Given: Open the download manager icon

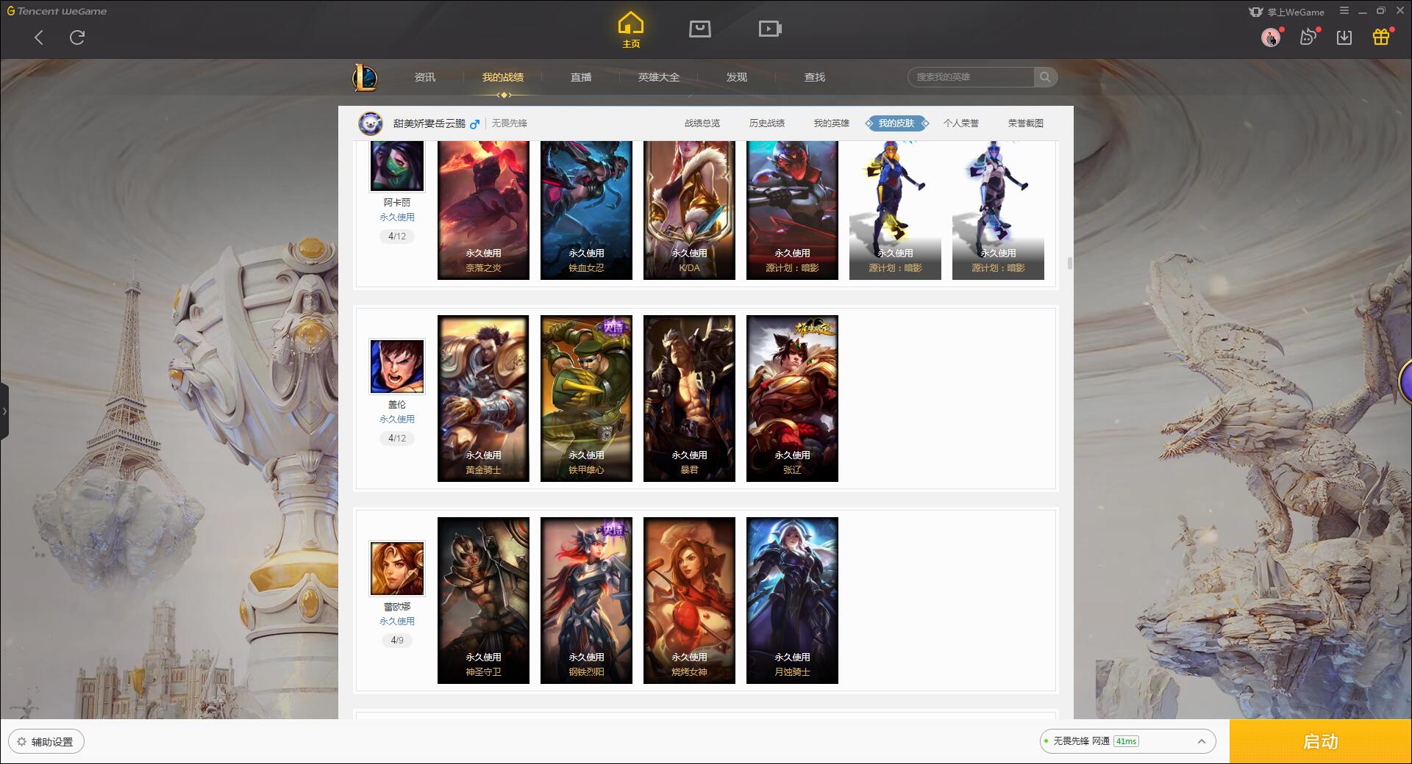Looking at the screenshot, I should coord(1344,37).
